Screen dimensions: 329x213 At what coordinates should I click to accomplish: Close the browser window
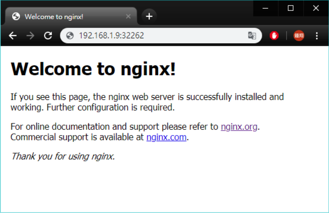pyautogui.click(x=316, y=8)
